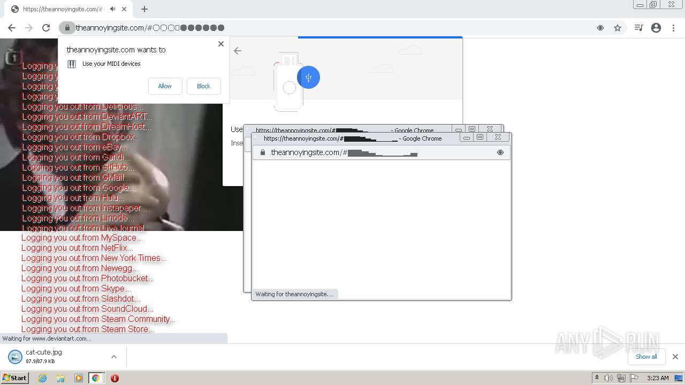Open Windows Start menu
This screenshot has height=385, width=685.
point(15,378)
